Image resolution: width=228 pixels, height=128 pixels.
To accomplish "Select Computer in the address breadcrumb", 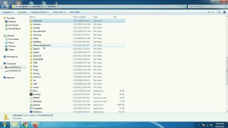I will [x=23, y=6].
